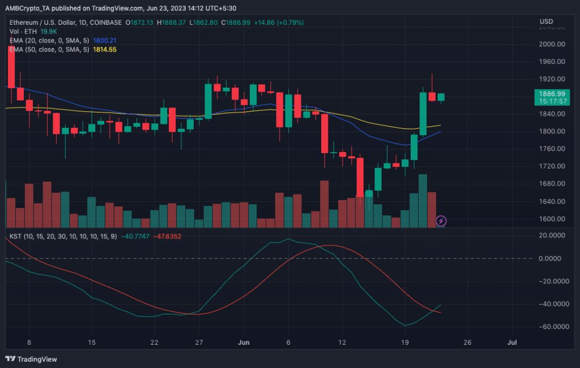Open the USD currency label on price axis
The height and width of the screenshot is (368, 580).
[x=547, y=22]
